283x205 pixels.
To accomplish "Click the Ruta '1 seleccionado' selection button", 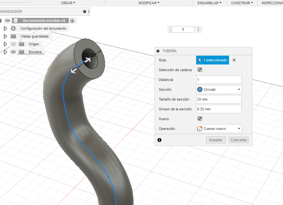I will point(213,60).
